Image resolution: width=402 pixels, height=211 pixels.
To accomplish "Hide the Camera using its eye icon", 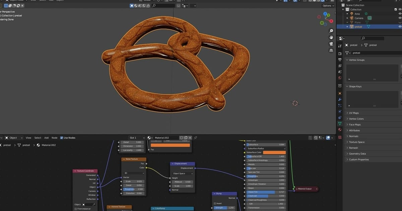I will point(400,18).
